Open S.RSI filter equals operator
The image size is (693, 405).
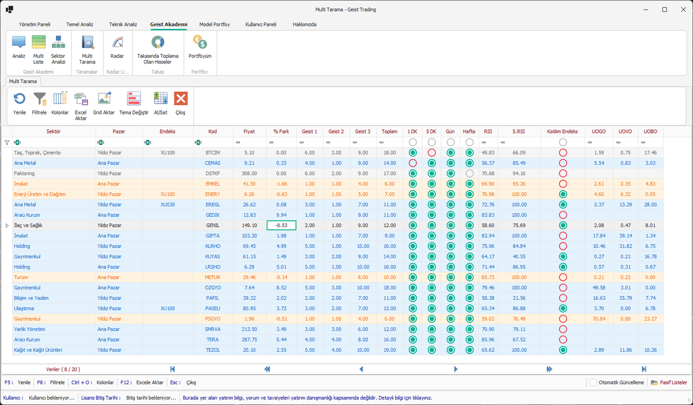[503, 142]
